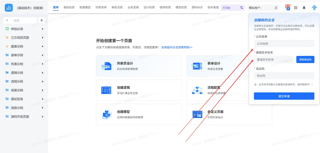
Task: Open the HOT enterprise house icon
Action: tap(288, 8)
